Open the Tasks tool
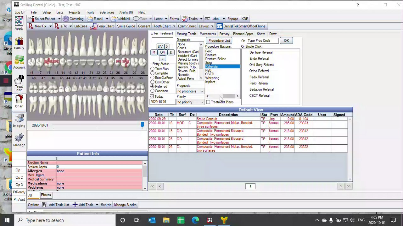The height and width of the screenshot is (226, 403). pyautogui.click(x=190, y=19)
